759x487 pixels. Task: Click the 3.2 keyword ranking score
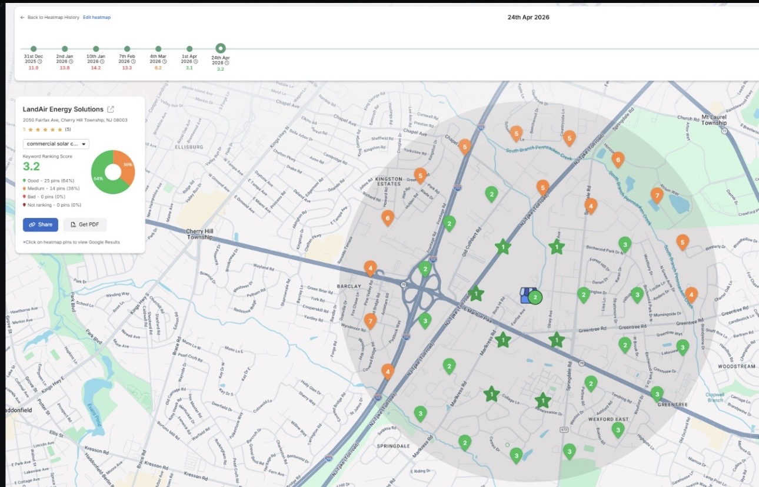point(31,167)
